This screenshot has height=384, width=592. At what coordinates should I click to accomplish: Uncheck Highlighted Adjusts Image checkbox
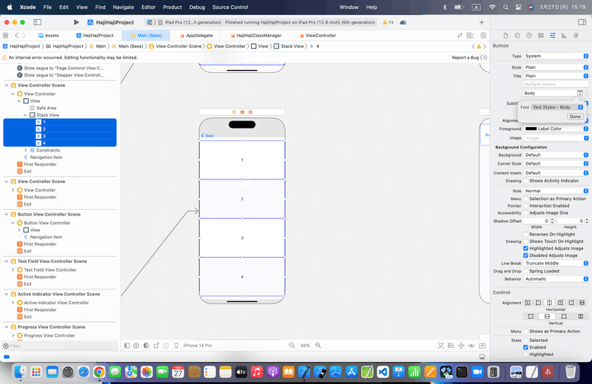(525, 248)
